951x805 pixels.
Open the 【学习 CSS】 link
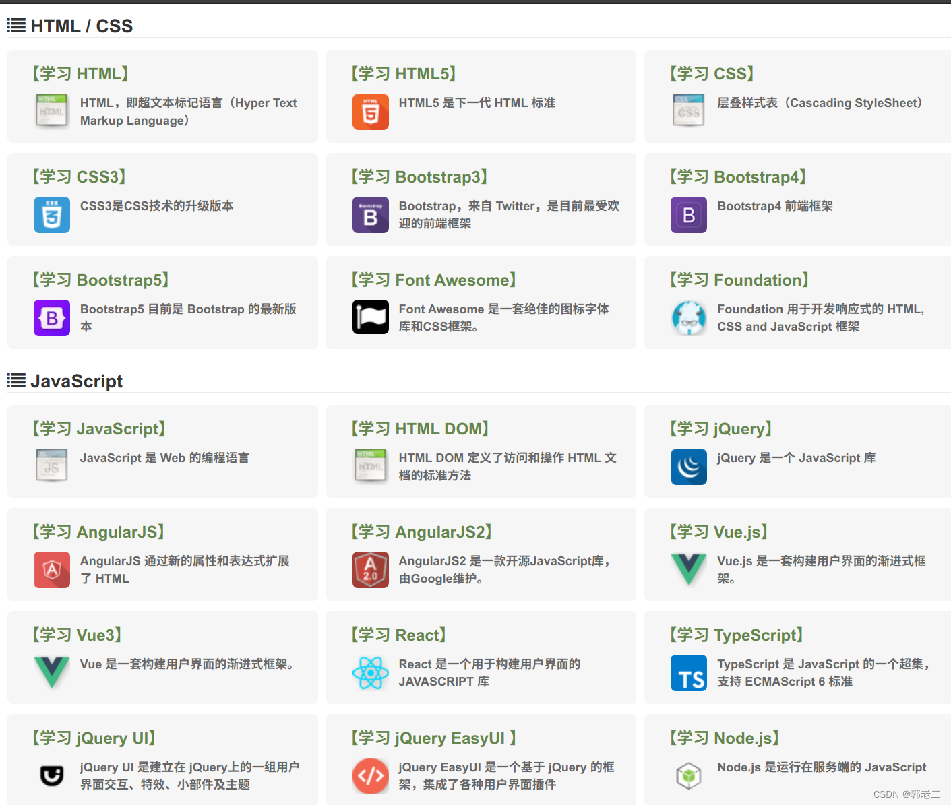tap(712, 73)
